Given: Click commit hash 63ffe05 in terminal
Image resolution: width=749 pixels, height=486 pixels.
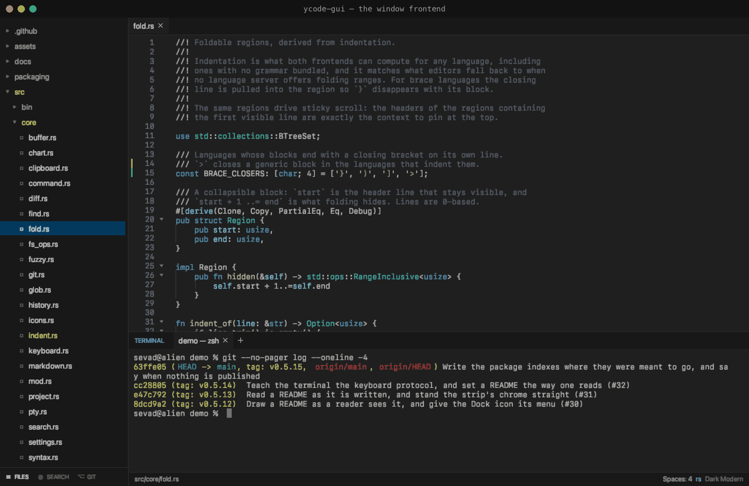Looking at the screenshot, I should coord(150,367).
